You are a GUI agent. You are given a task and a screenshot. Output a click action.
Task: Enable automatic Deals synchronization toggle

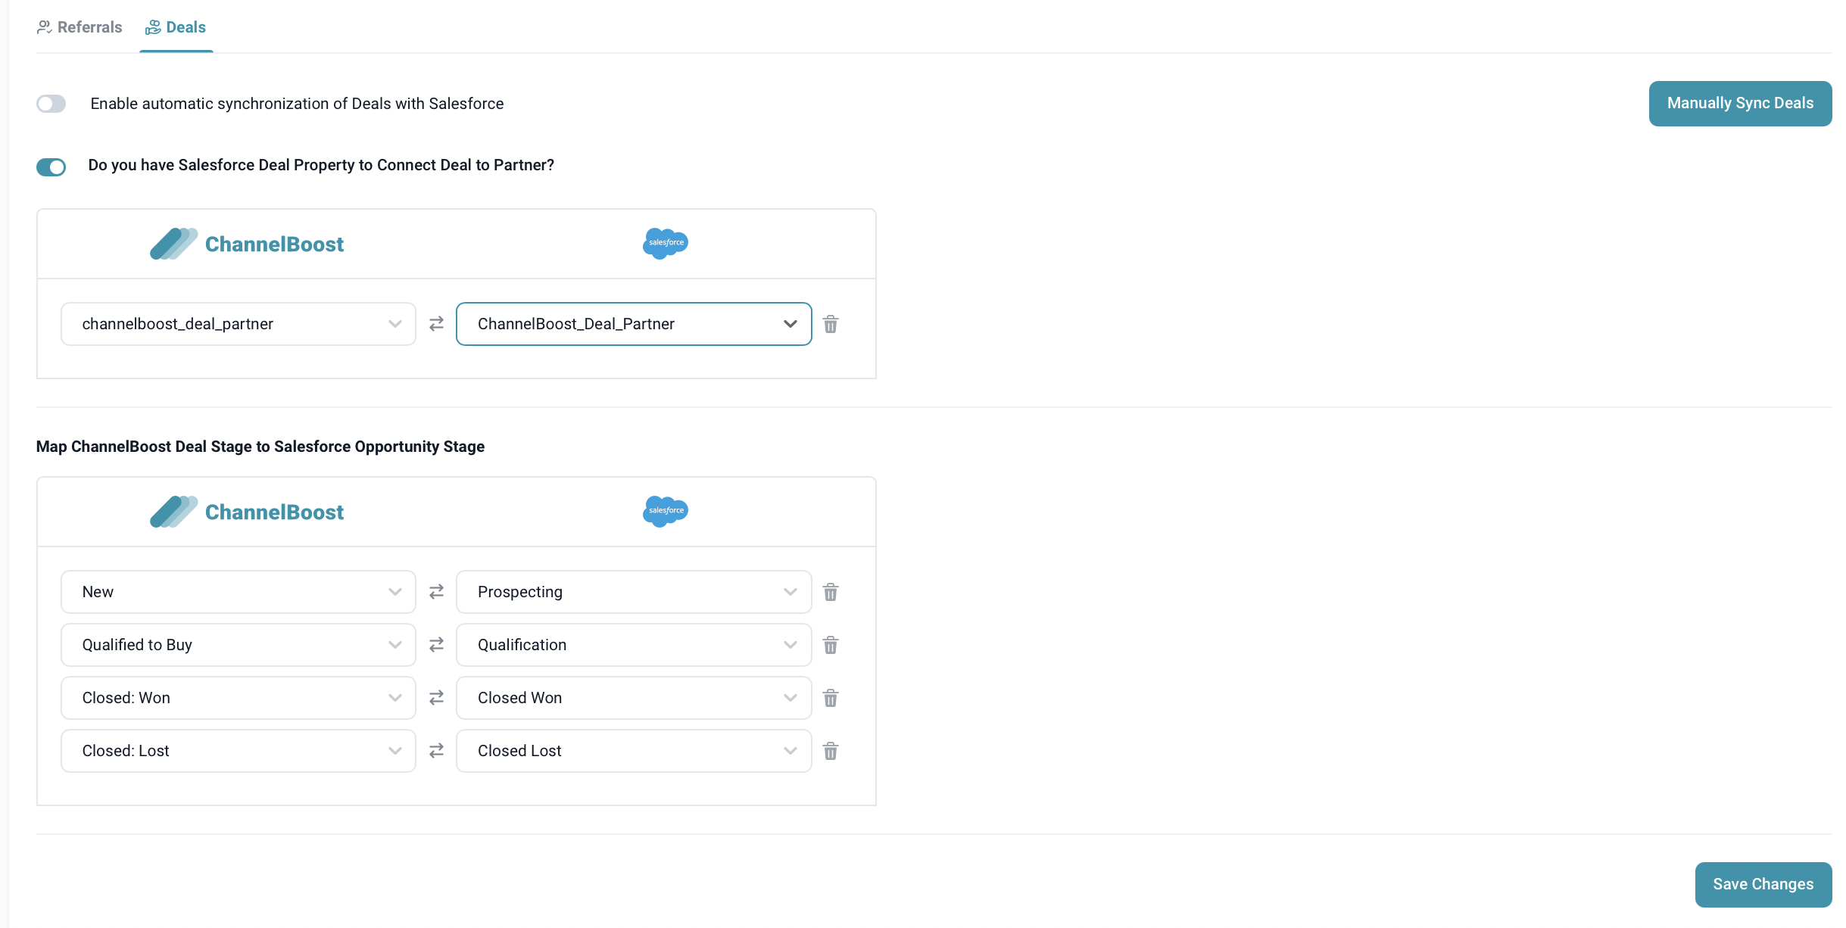point(51,104)
